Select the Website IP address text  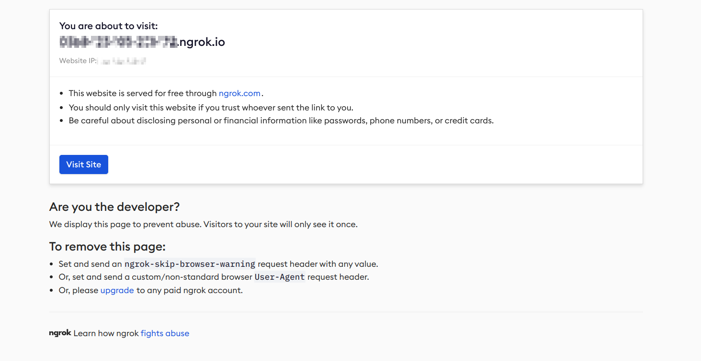(102, 61)
